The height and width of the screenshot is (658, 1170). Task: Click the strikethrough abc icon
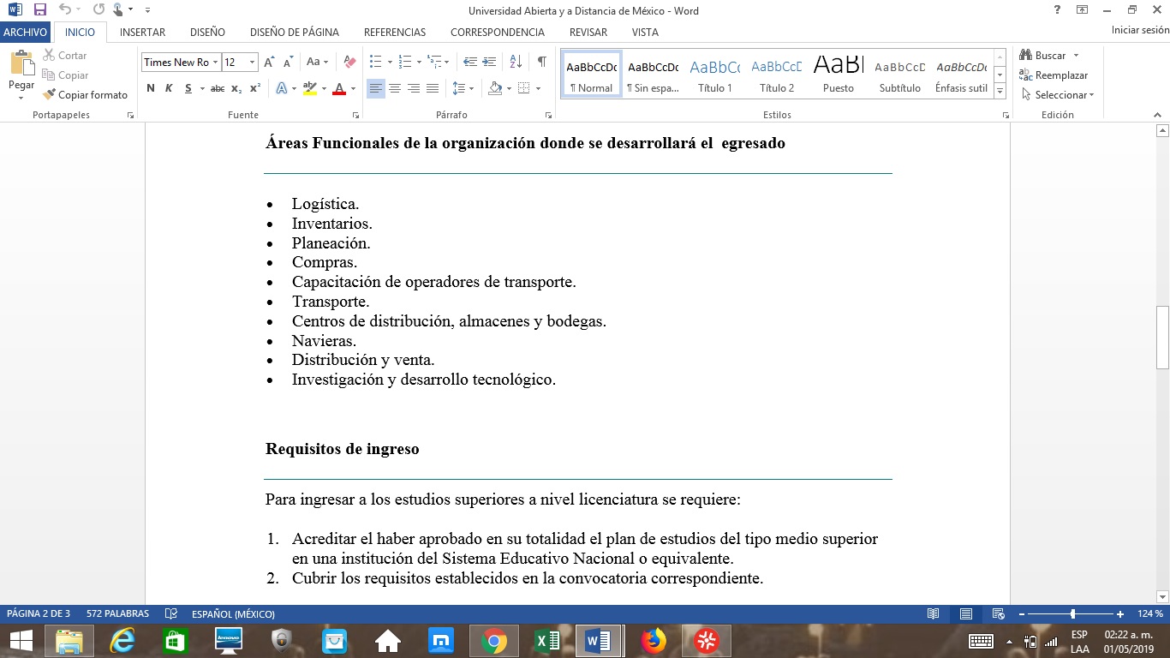[x=218, y=88]
